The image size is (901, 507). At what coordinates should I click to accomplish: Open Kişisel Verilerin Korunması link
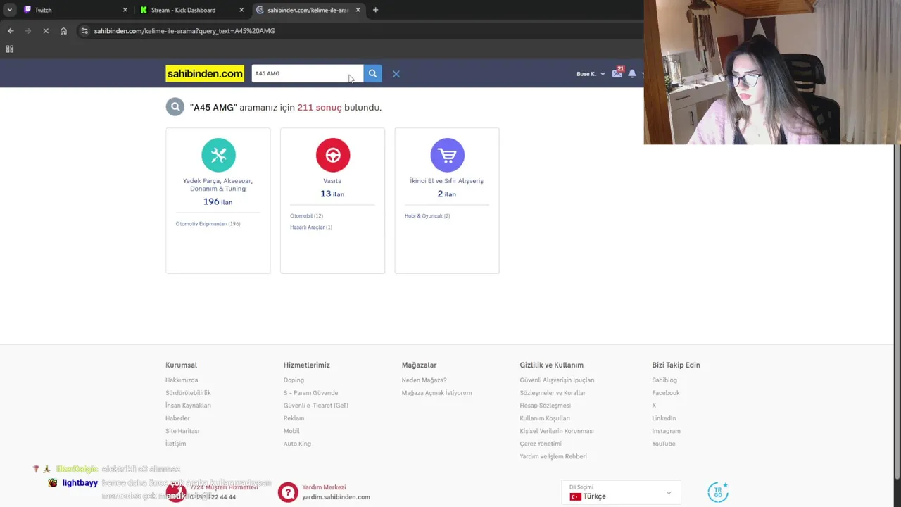(x=557, y=431)
